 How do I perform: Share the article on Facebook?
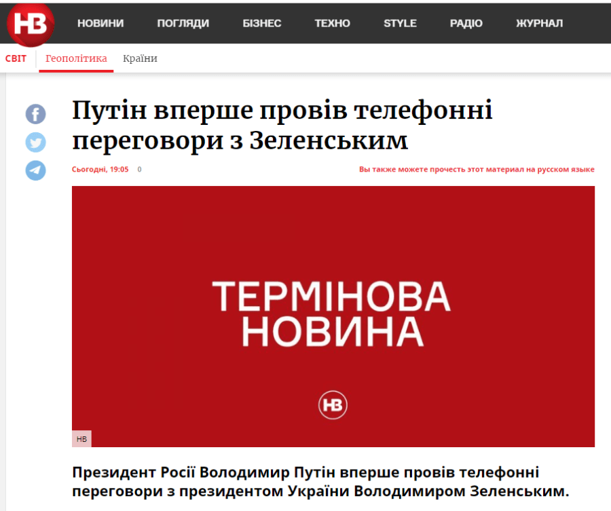pos(35,114)
